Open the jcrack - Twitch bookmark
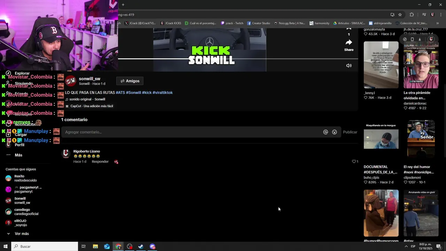 coord(232,23)
